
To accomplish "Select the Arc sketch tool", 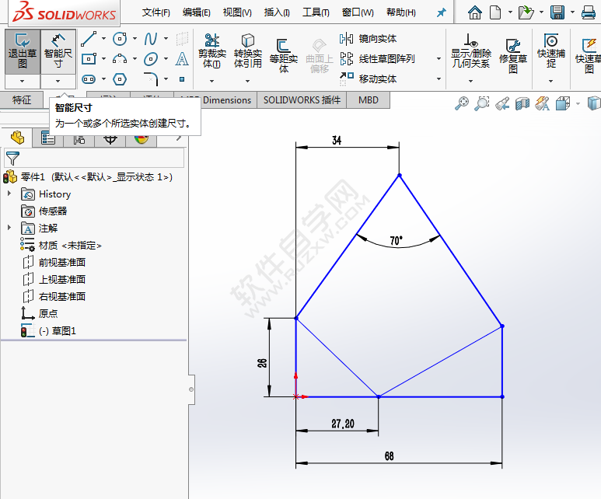I will click(120, 59).
